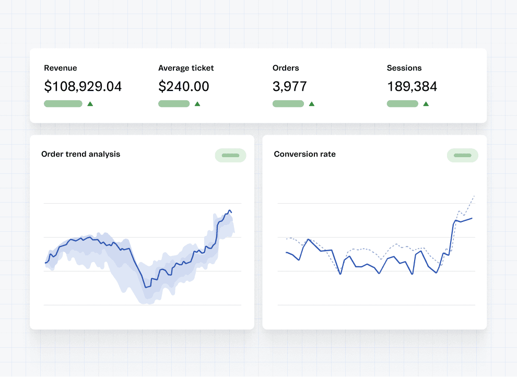Click the Conversion rate chart title
The width and height of the screenshot is (517, 377).
pos(304,154)
